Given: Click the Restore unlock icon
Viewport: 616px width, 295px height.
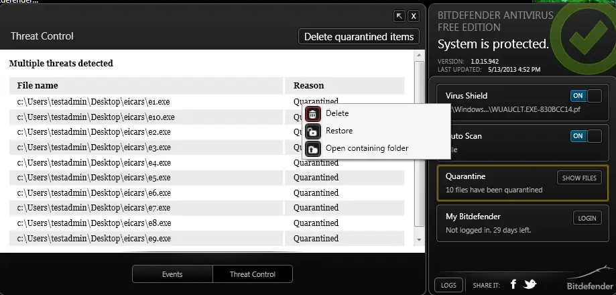Looking at the screenshot, I should (313, 131).
